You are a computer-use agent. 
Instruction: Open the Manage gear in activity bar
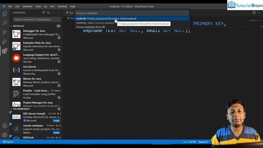tap(5, 135)
